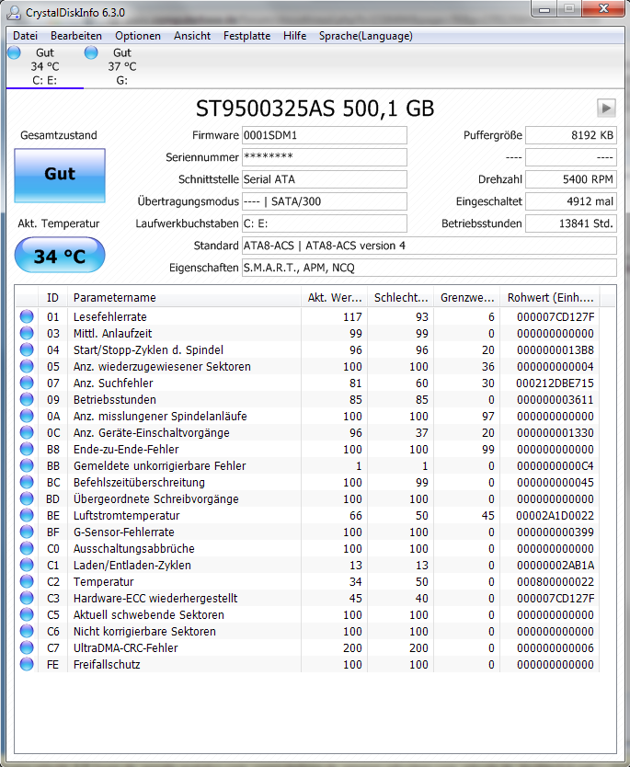Sort by the Akt. Wer... column header

pos(334,297)
